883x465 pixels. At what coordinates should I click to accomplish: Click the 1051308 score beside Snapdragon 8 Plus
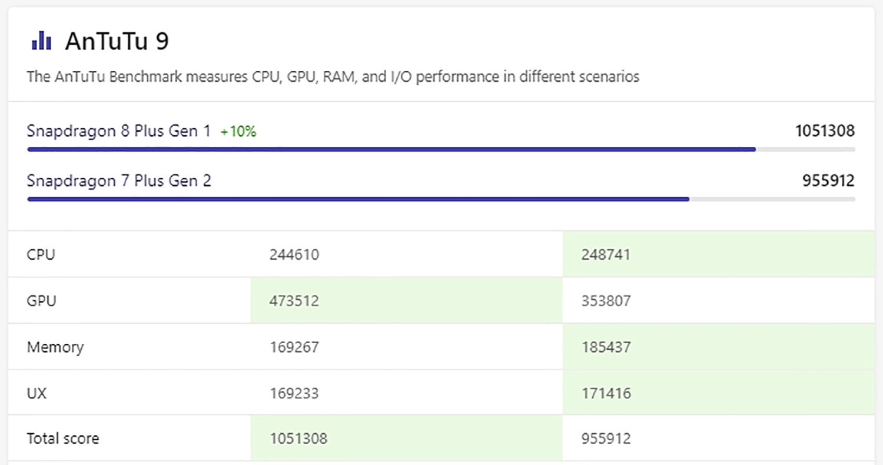[825, 131]
